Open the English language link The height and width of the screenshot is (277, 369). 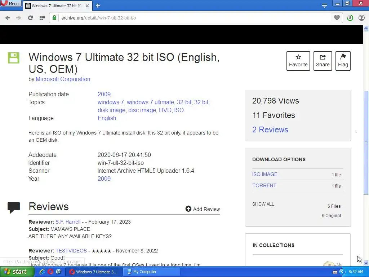[107, 118]
